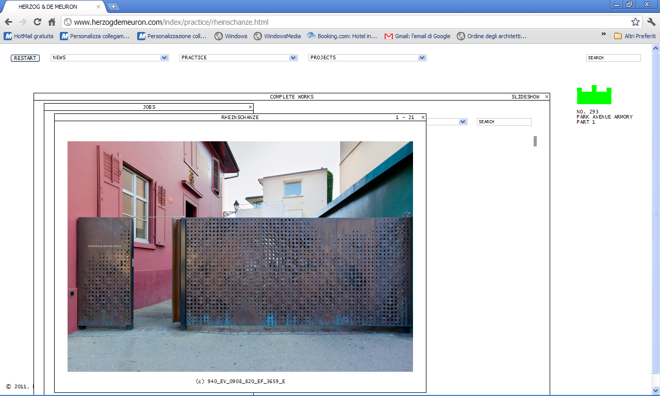Open the Chrome wrench settings menu
Screen dimensions: 660x396
tap(651, 22)
